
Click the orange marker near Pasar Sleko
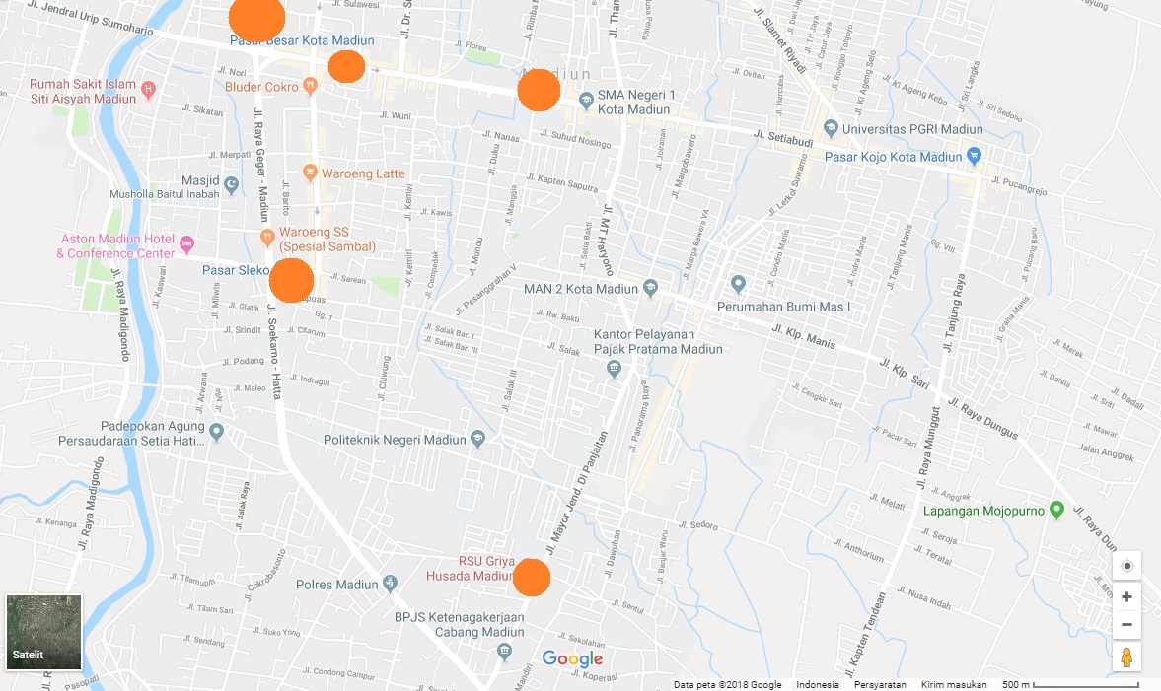pos(291,280)
